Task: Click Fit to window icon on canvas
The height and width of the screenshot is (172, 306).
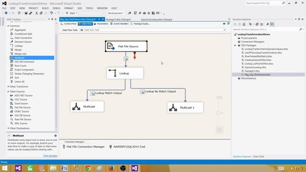Action: pyautogui.click(x=219, y=130)
